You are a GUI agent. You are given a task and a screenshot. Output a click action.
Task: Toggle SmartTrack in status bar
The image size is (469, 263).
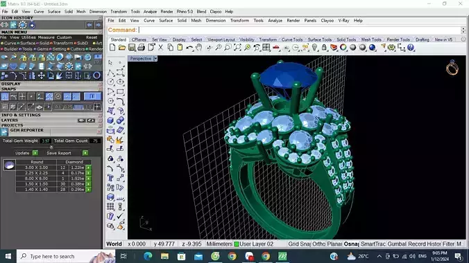[373, 244]
